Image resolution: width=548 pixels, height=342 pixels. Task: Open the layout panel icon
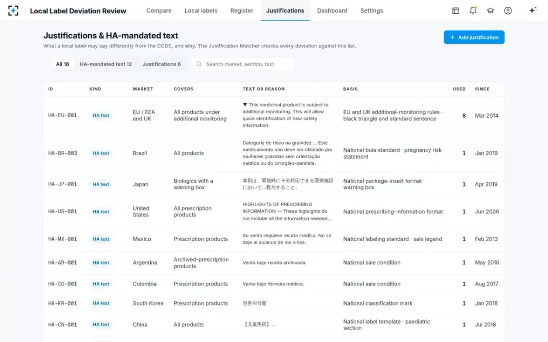[455, 10]
